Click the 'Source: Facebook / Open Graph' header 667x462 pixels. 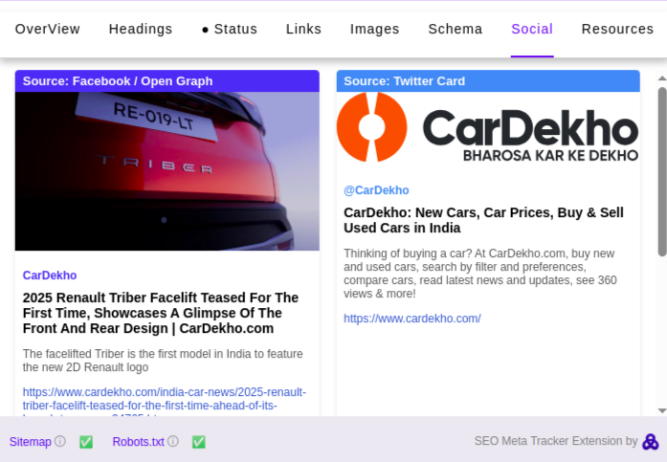[167, 81]
